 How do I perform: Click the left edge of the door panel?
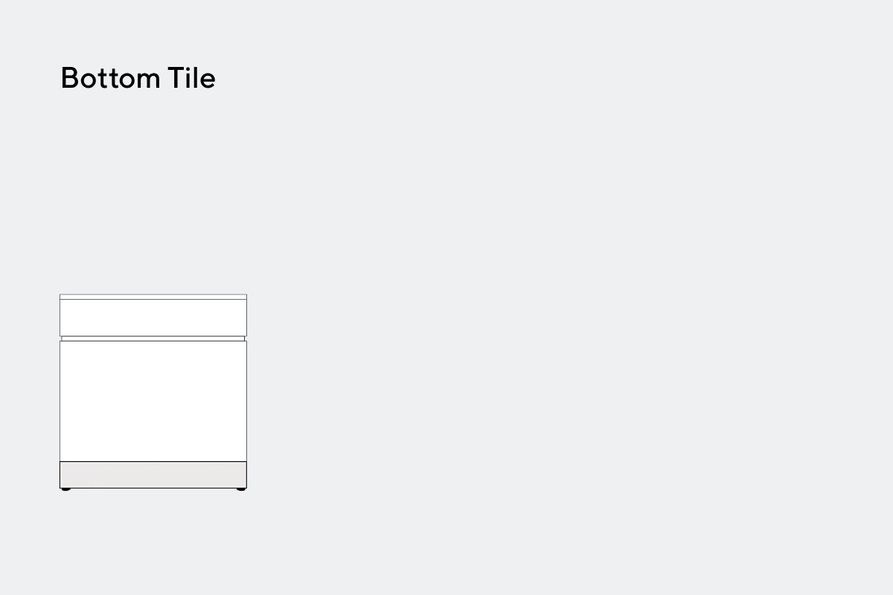point(60,401)
